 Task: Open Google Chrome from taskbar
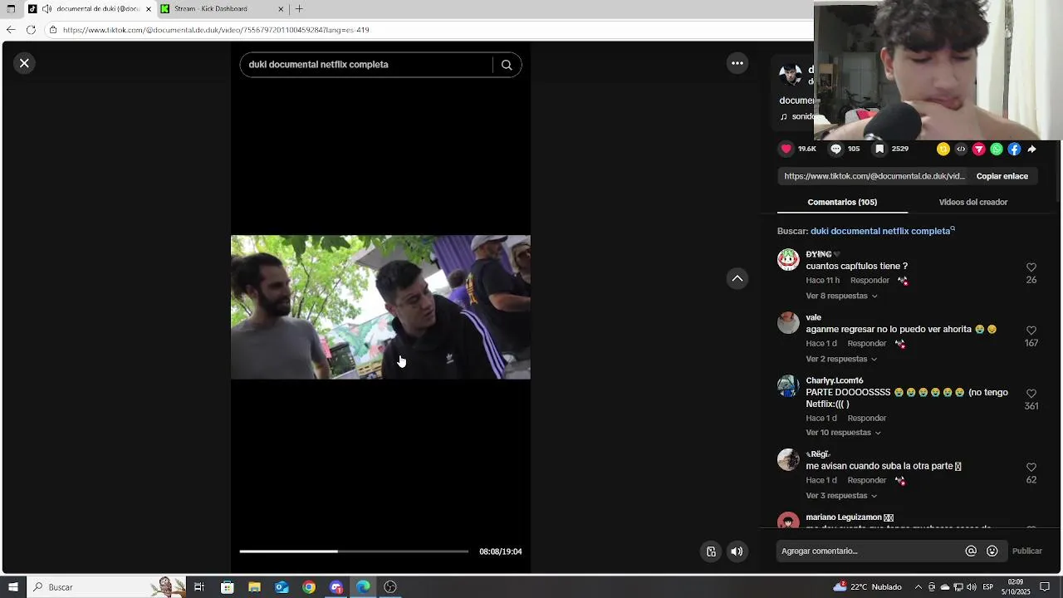coord(309,587)
